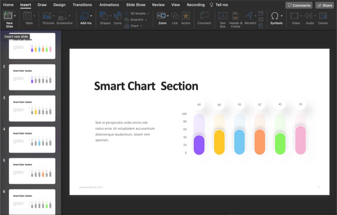Open the Video dropdown arrow
Image resolution: width=337 pixels, height=215 pixels.
(x=301, y=16)
